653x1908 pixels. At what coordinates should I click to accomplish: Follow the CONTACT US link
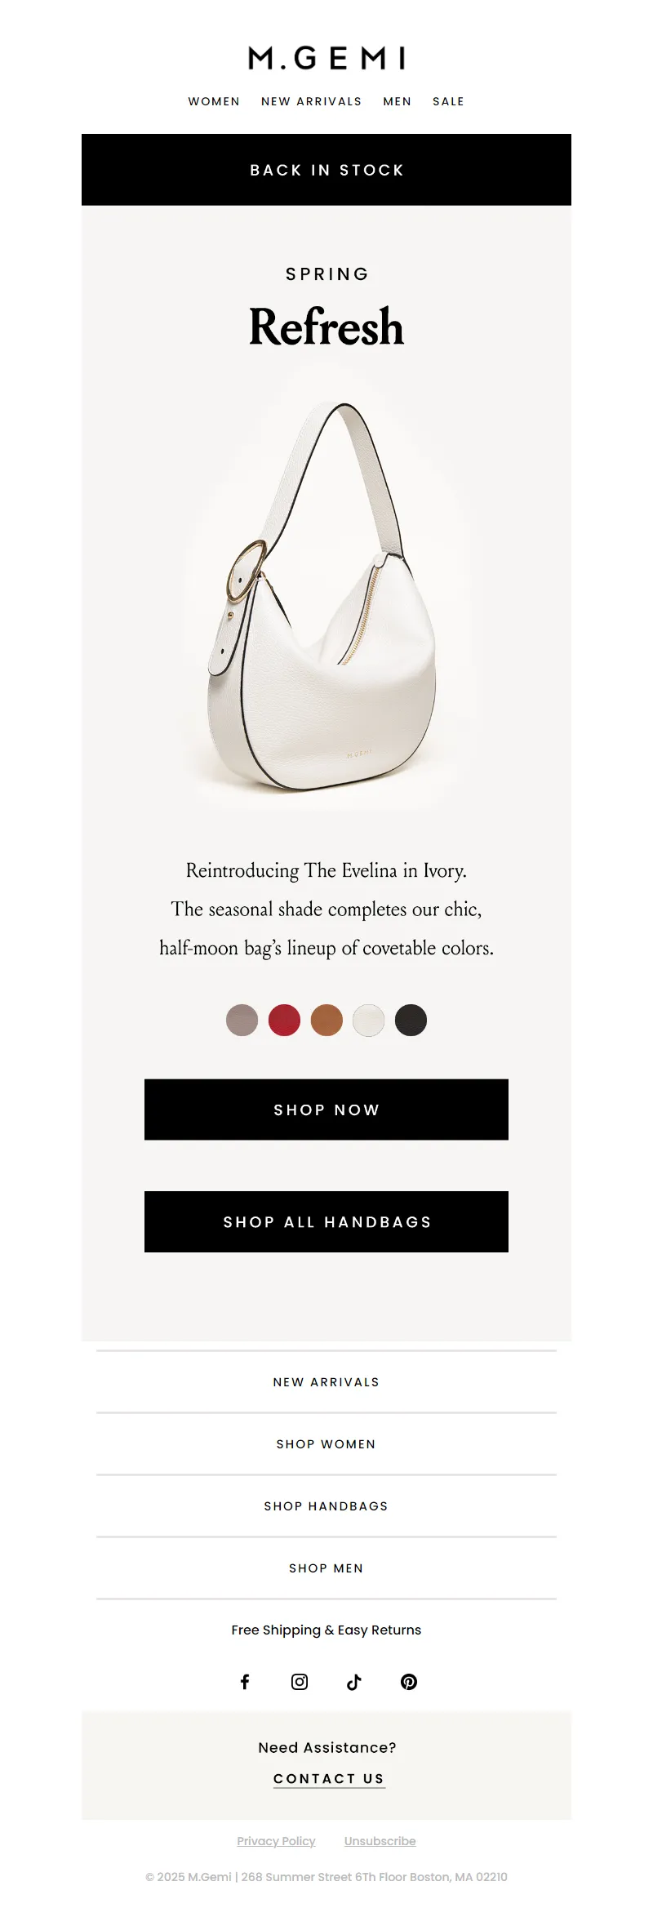(x=329, y=1779)
